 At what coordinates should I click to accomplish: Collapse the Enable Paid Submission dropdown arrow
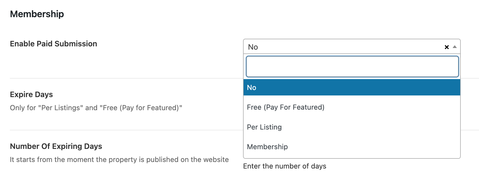[455, 47]
